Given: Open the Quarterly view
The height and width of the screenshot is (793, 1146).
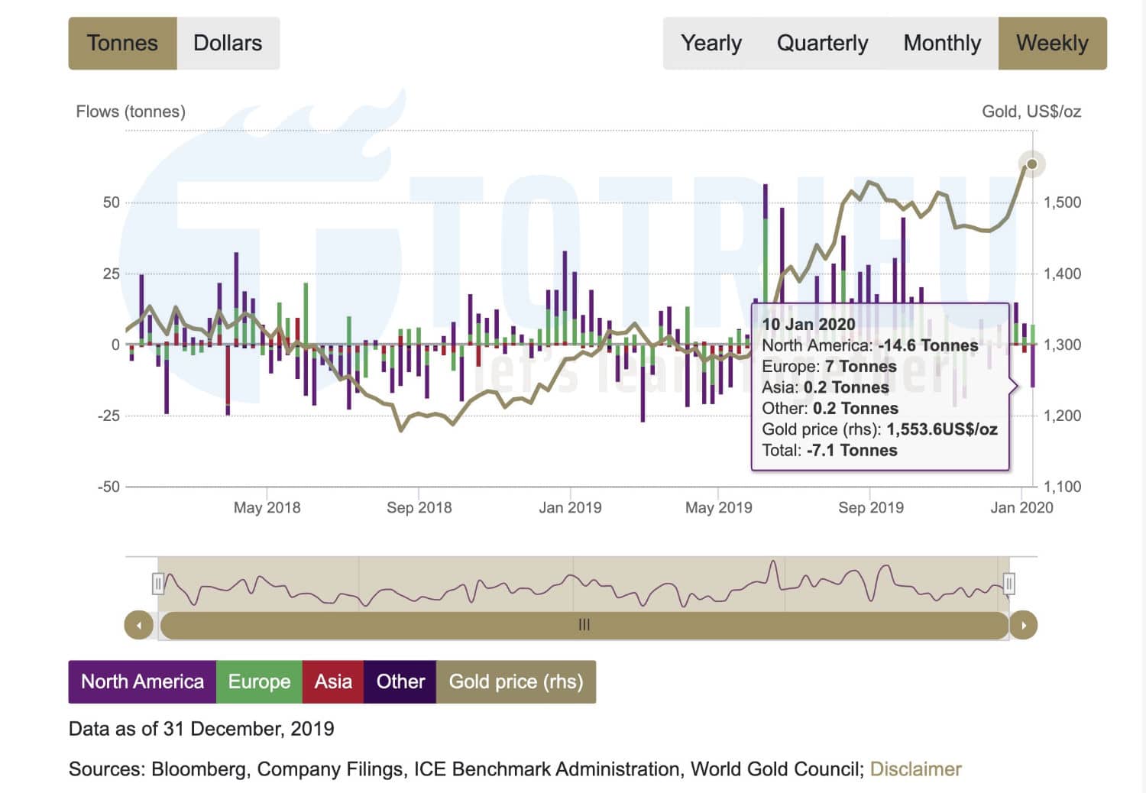Looking at the screenshot, I should point(822,44).
